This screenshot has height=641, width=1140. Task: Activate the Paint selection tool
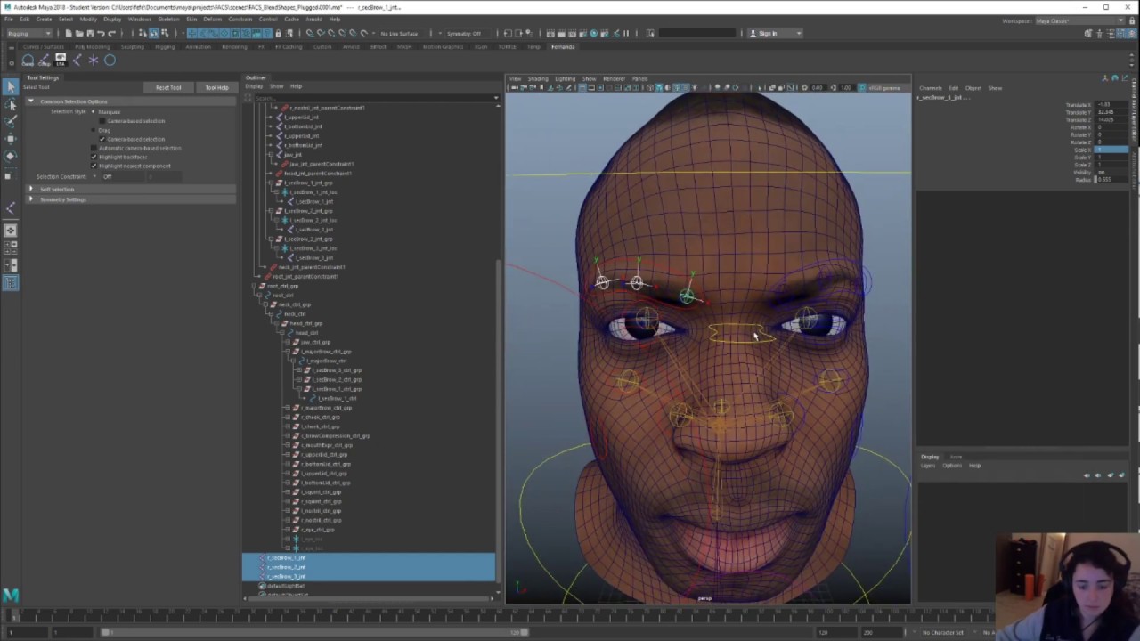click(x=11, y=121)
